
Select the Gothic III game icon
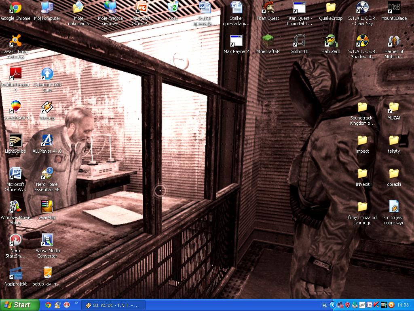[x=299, y=41]
